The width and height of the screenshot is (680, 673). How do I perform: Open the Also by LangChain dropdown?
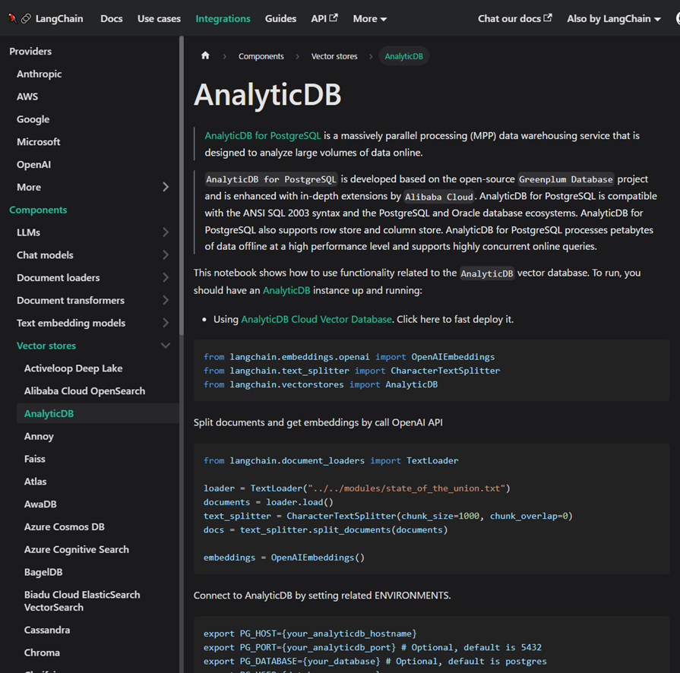click(x=611, y=18)
